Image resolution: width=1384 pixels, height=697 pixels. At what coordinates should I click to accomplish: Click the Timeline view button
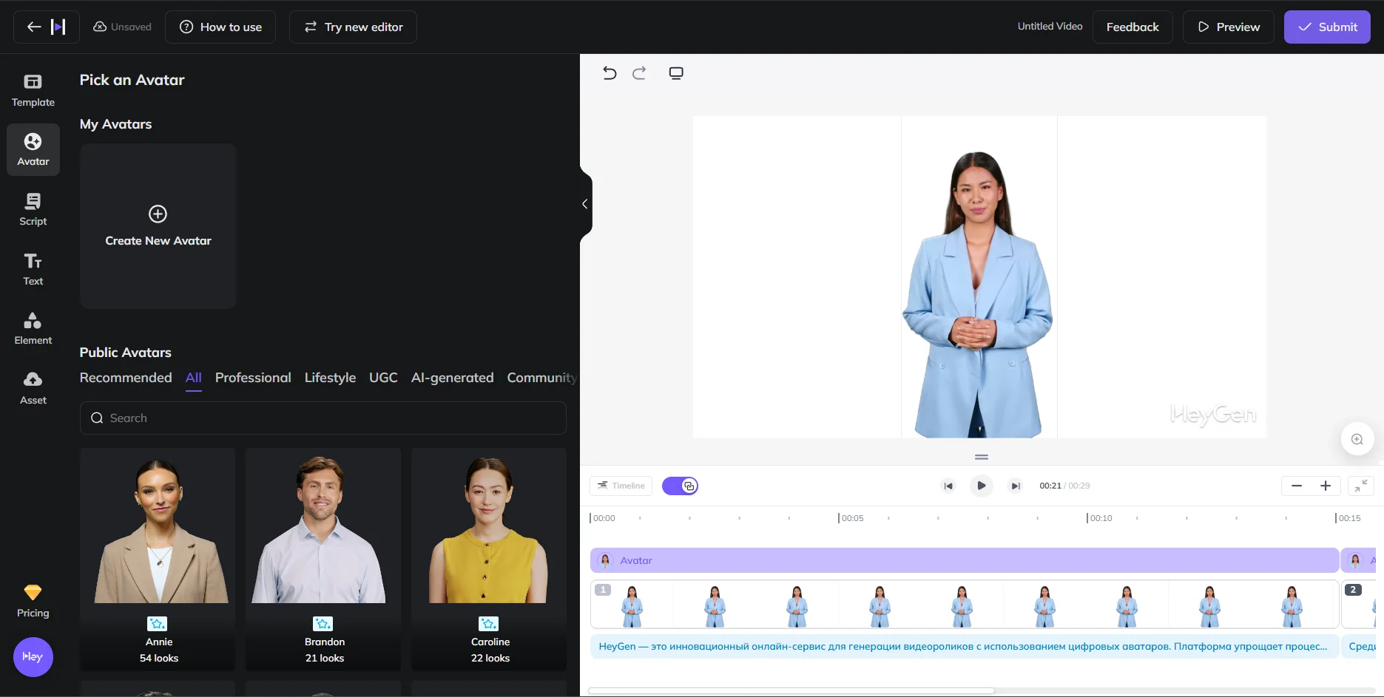(621, 486)
